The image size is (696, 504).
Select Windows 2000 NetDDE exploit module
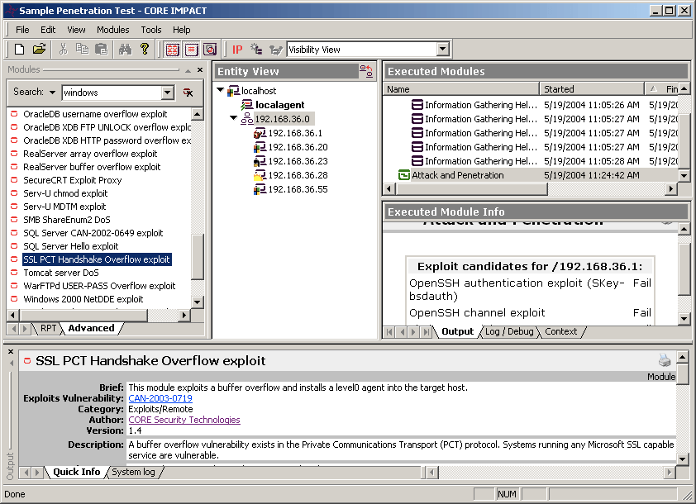click(83, 299)
